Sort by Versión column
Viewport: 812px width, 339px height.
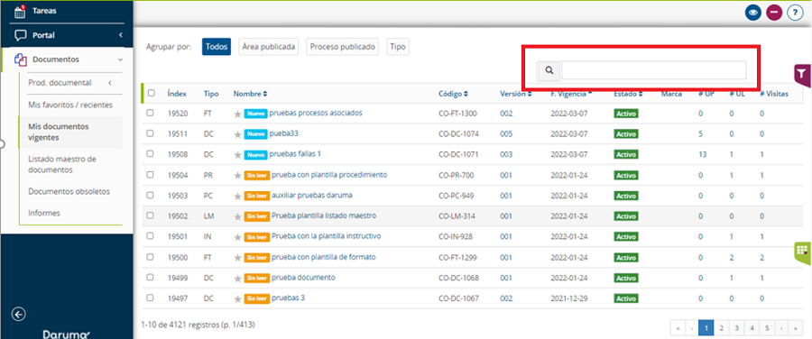[516, 94]
